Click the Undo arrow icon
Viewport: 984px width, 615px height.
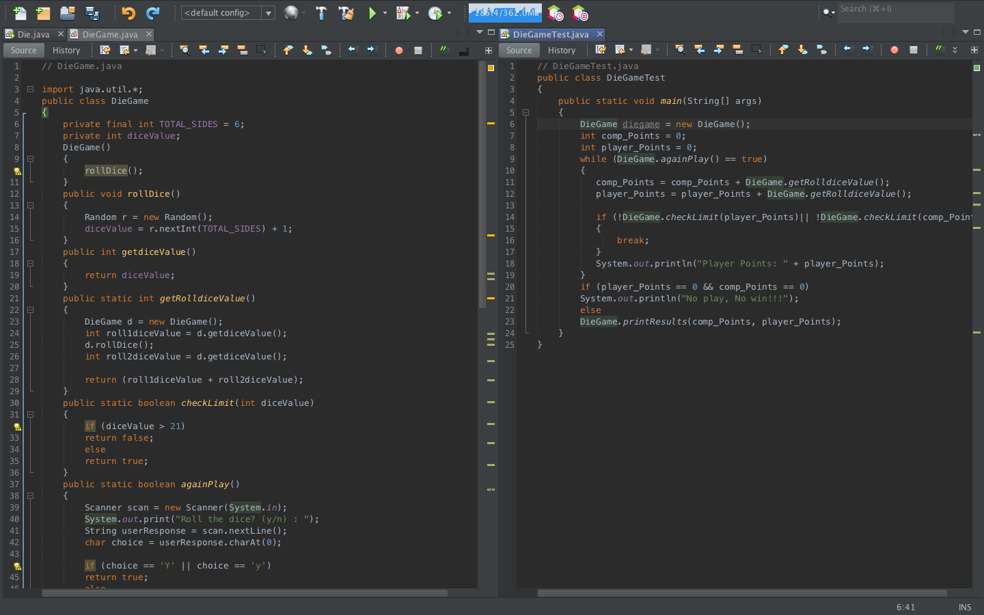pyautogui.click(x=128, y=13)
